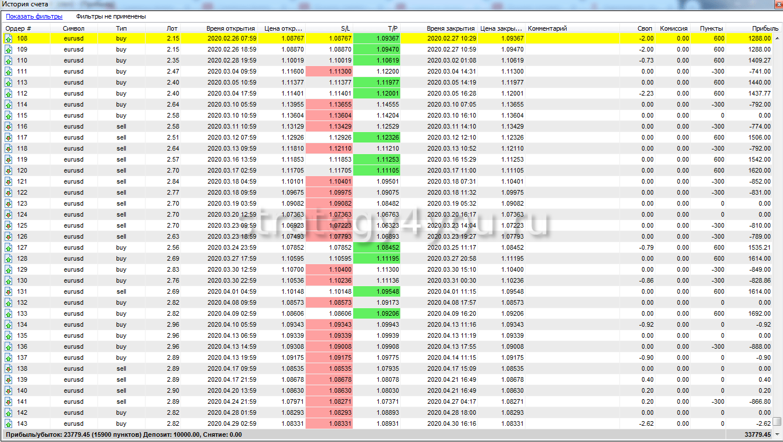This screenshot has width=783, height=442.
Task: Open the Показать фильтры link
Action: 34,17
